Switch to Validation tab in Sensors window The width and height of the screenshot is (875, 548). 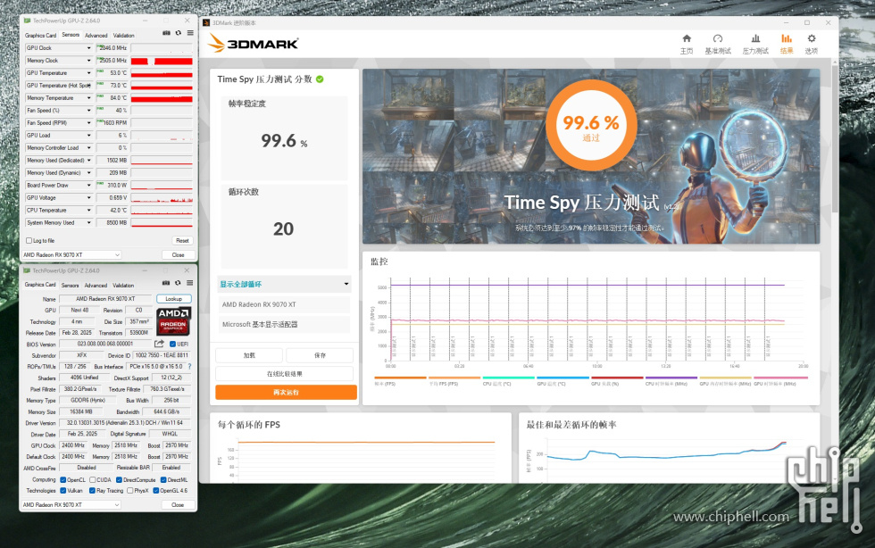coord(124,35)
